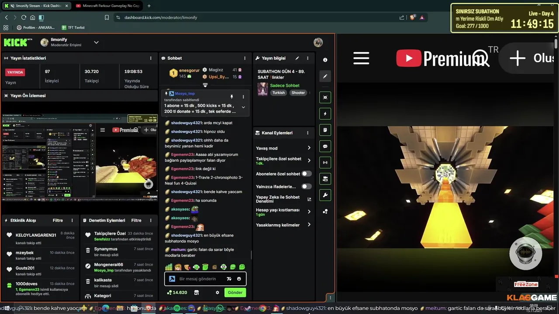The height and width of the screenshot is (314, 559).
Task: Open Filtre in Denetim Eylemleri
Action: (x=136, y=221)
